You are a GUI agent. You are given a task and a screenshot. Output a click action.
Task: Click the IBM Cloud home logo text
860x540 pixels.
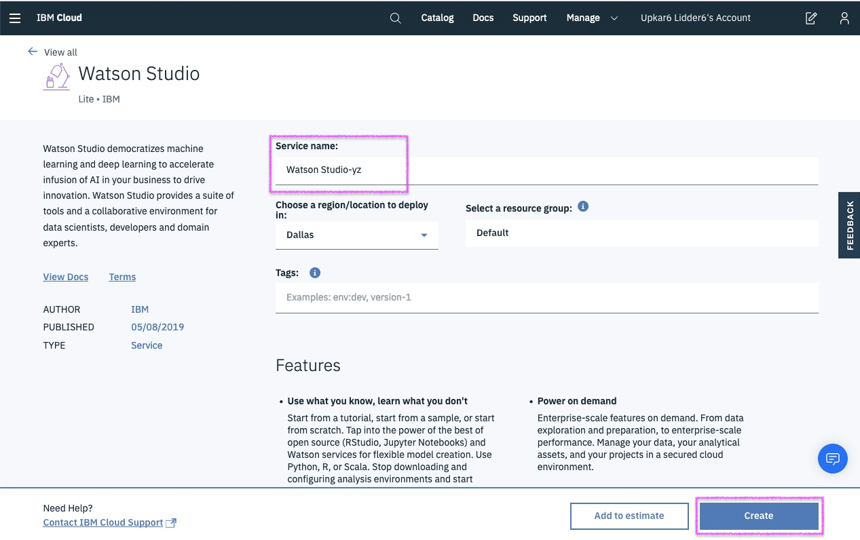pos(59,18)
